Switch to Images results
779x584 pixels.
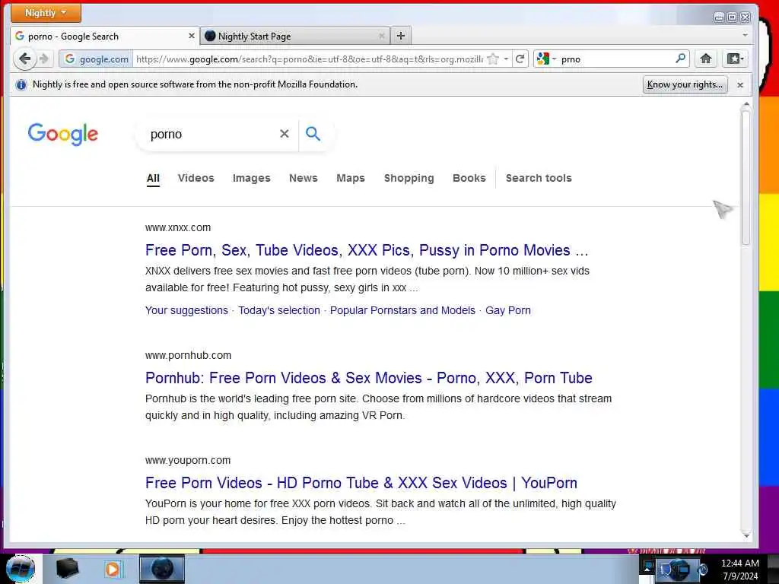click(x=251, y=178)
